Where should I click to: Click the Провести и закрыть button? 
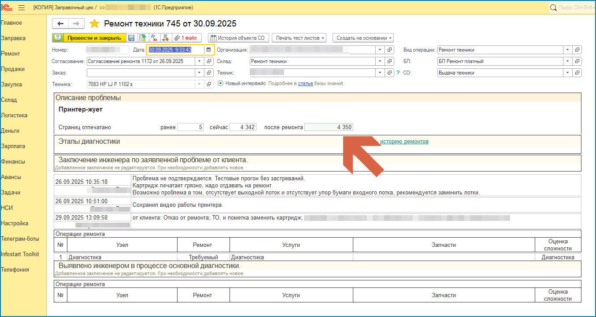[94, 38]
